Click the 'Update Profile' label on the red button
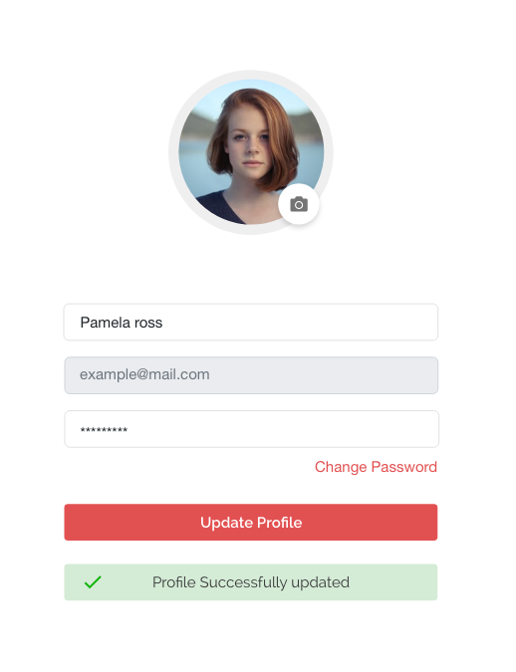Screen dimensions: 516x672 coord(251,523)
